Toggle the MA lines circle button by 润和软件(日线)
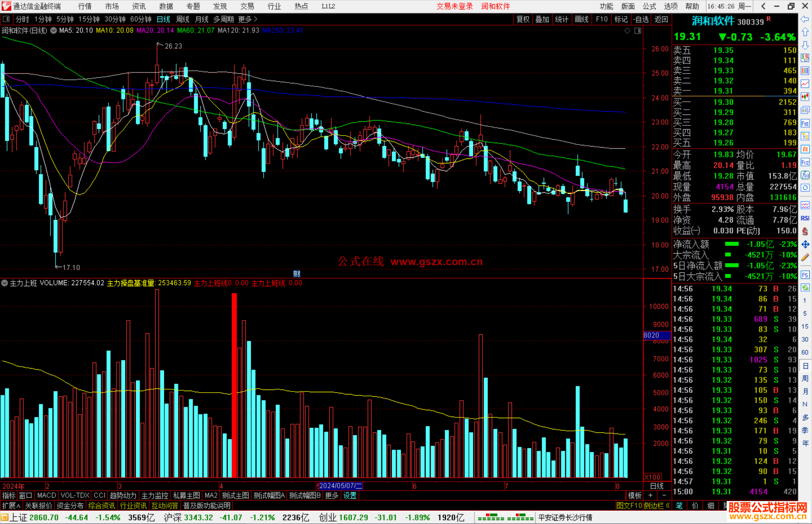 53,30
